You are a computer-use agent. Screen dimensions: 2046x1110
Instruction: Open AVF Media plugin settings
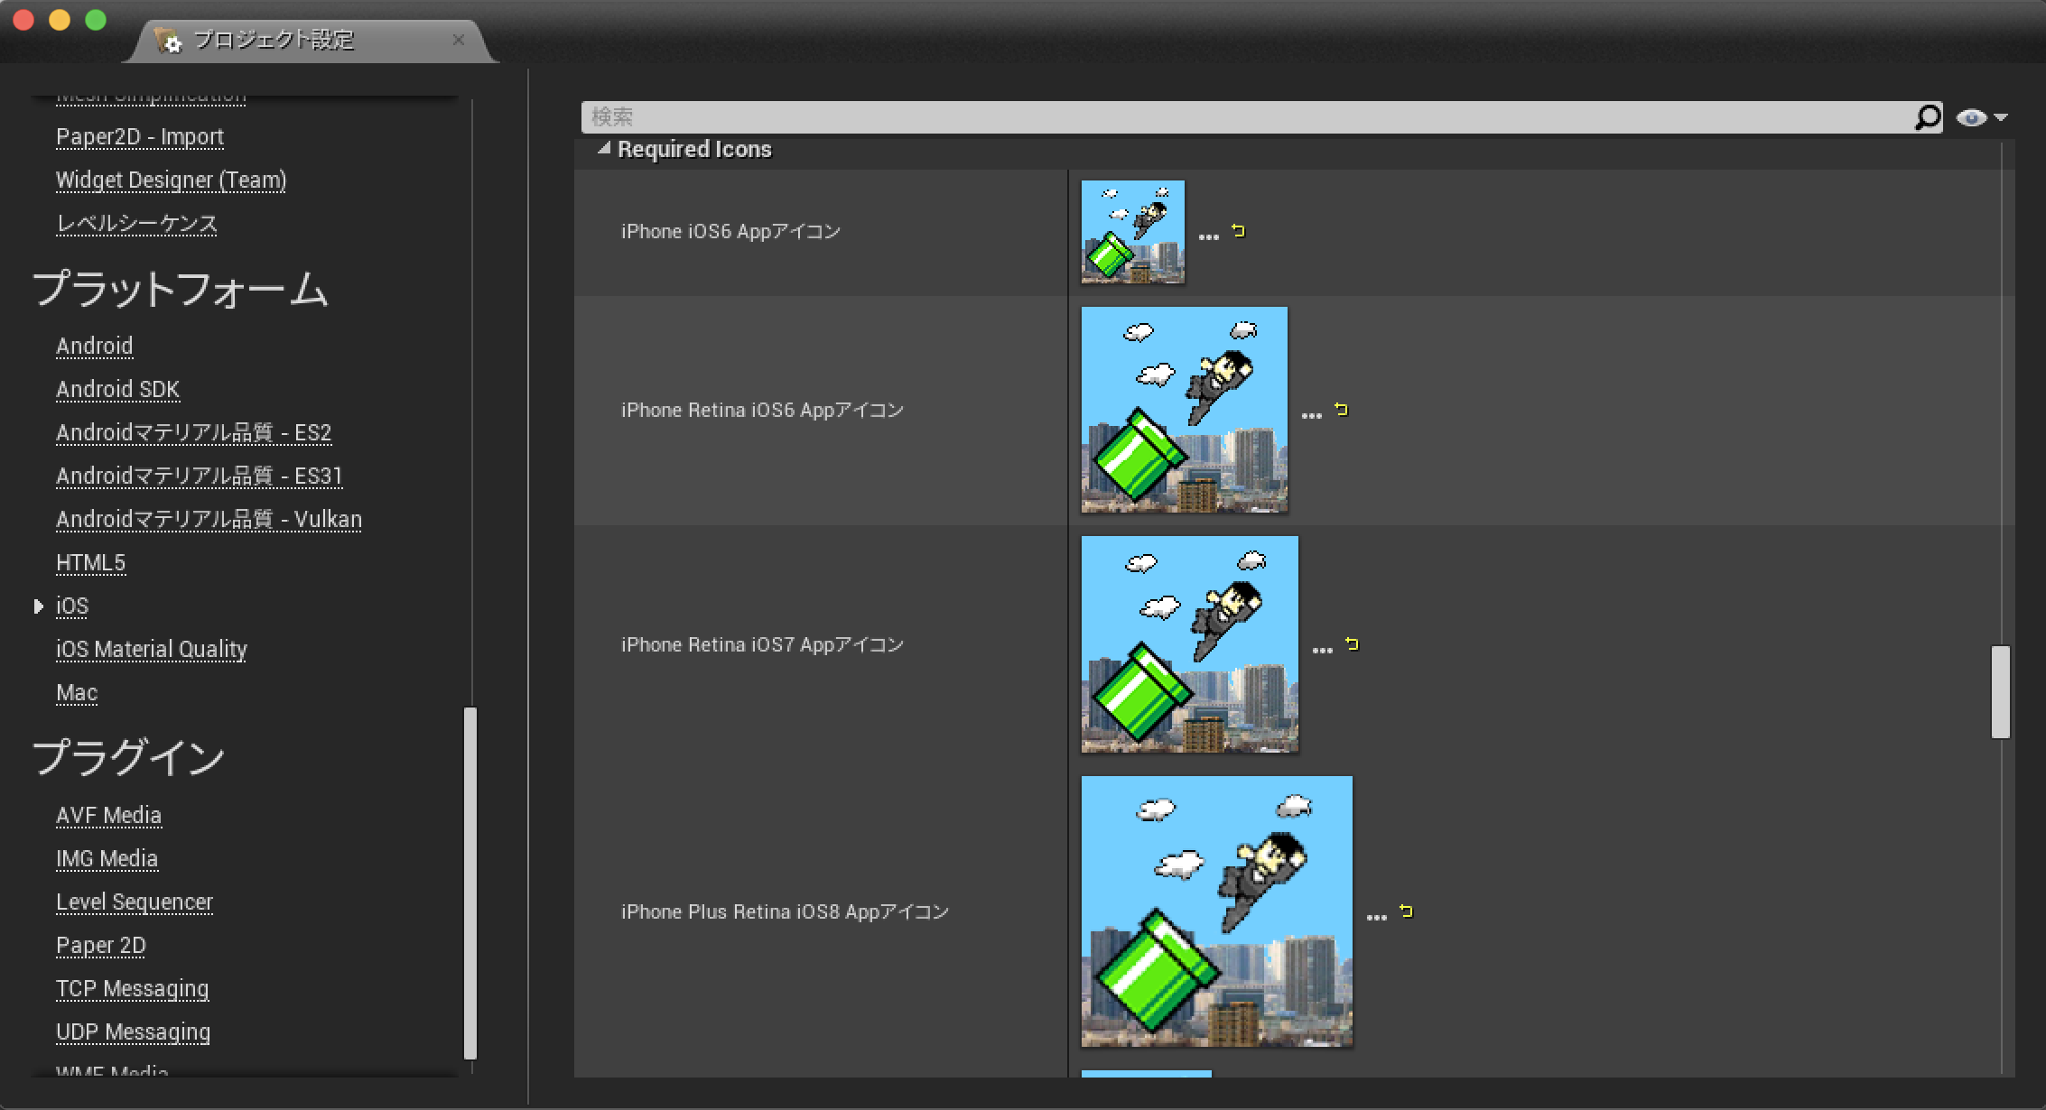point(109,816)
